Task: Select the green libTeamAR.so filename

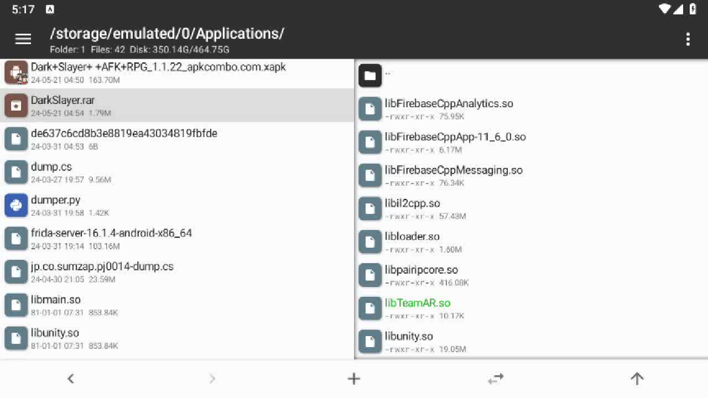Action: [418, 303]
